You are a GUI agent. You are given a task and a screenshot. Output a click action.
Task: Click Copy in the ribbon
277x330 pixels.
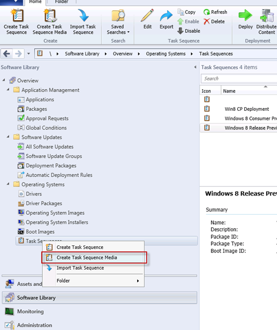pos(187,12)
